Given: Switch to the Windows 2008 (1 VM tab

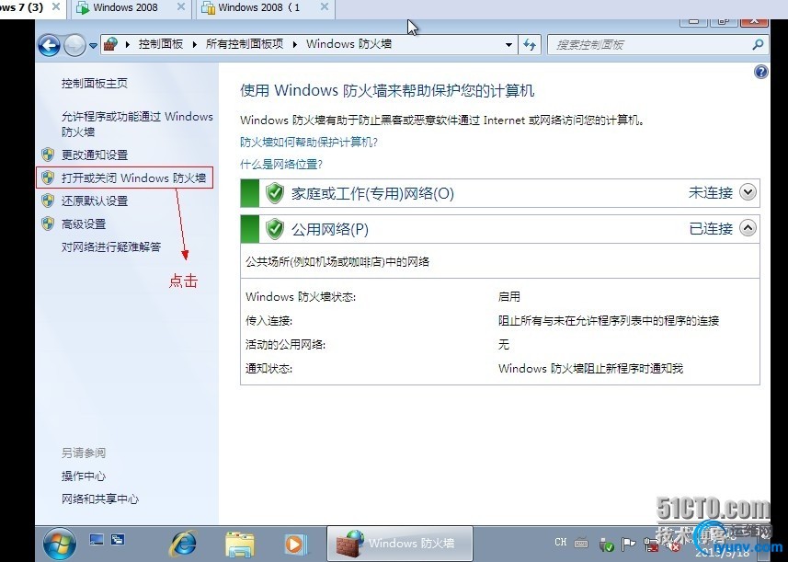Looking at the screenshot, I should (258, 7).
